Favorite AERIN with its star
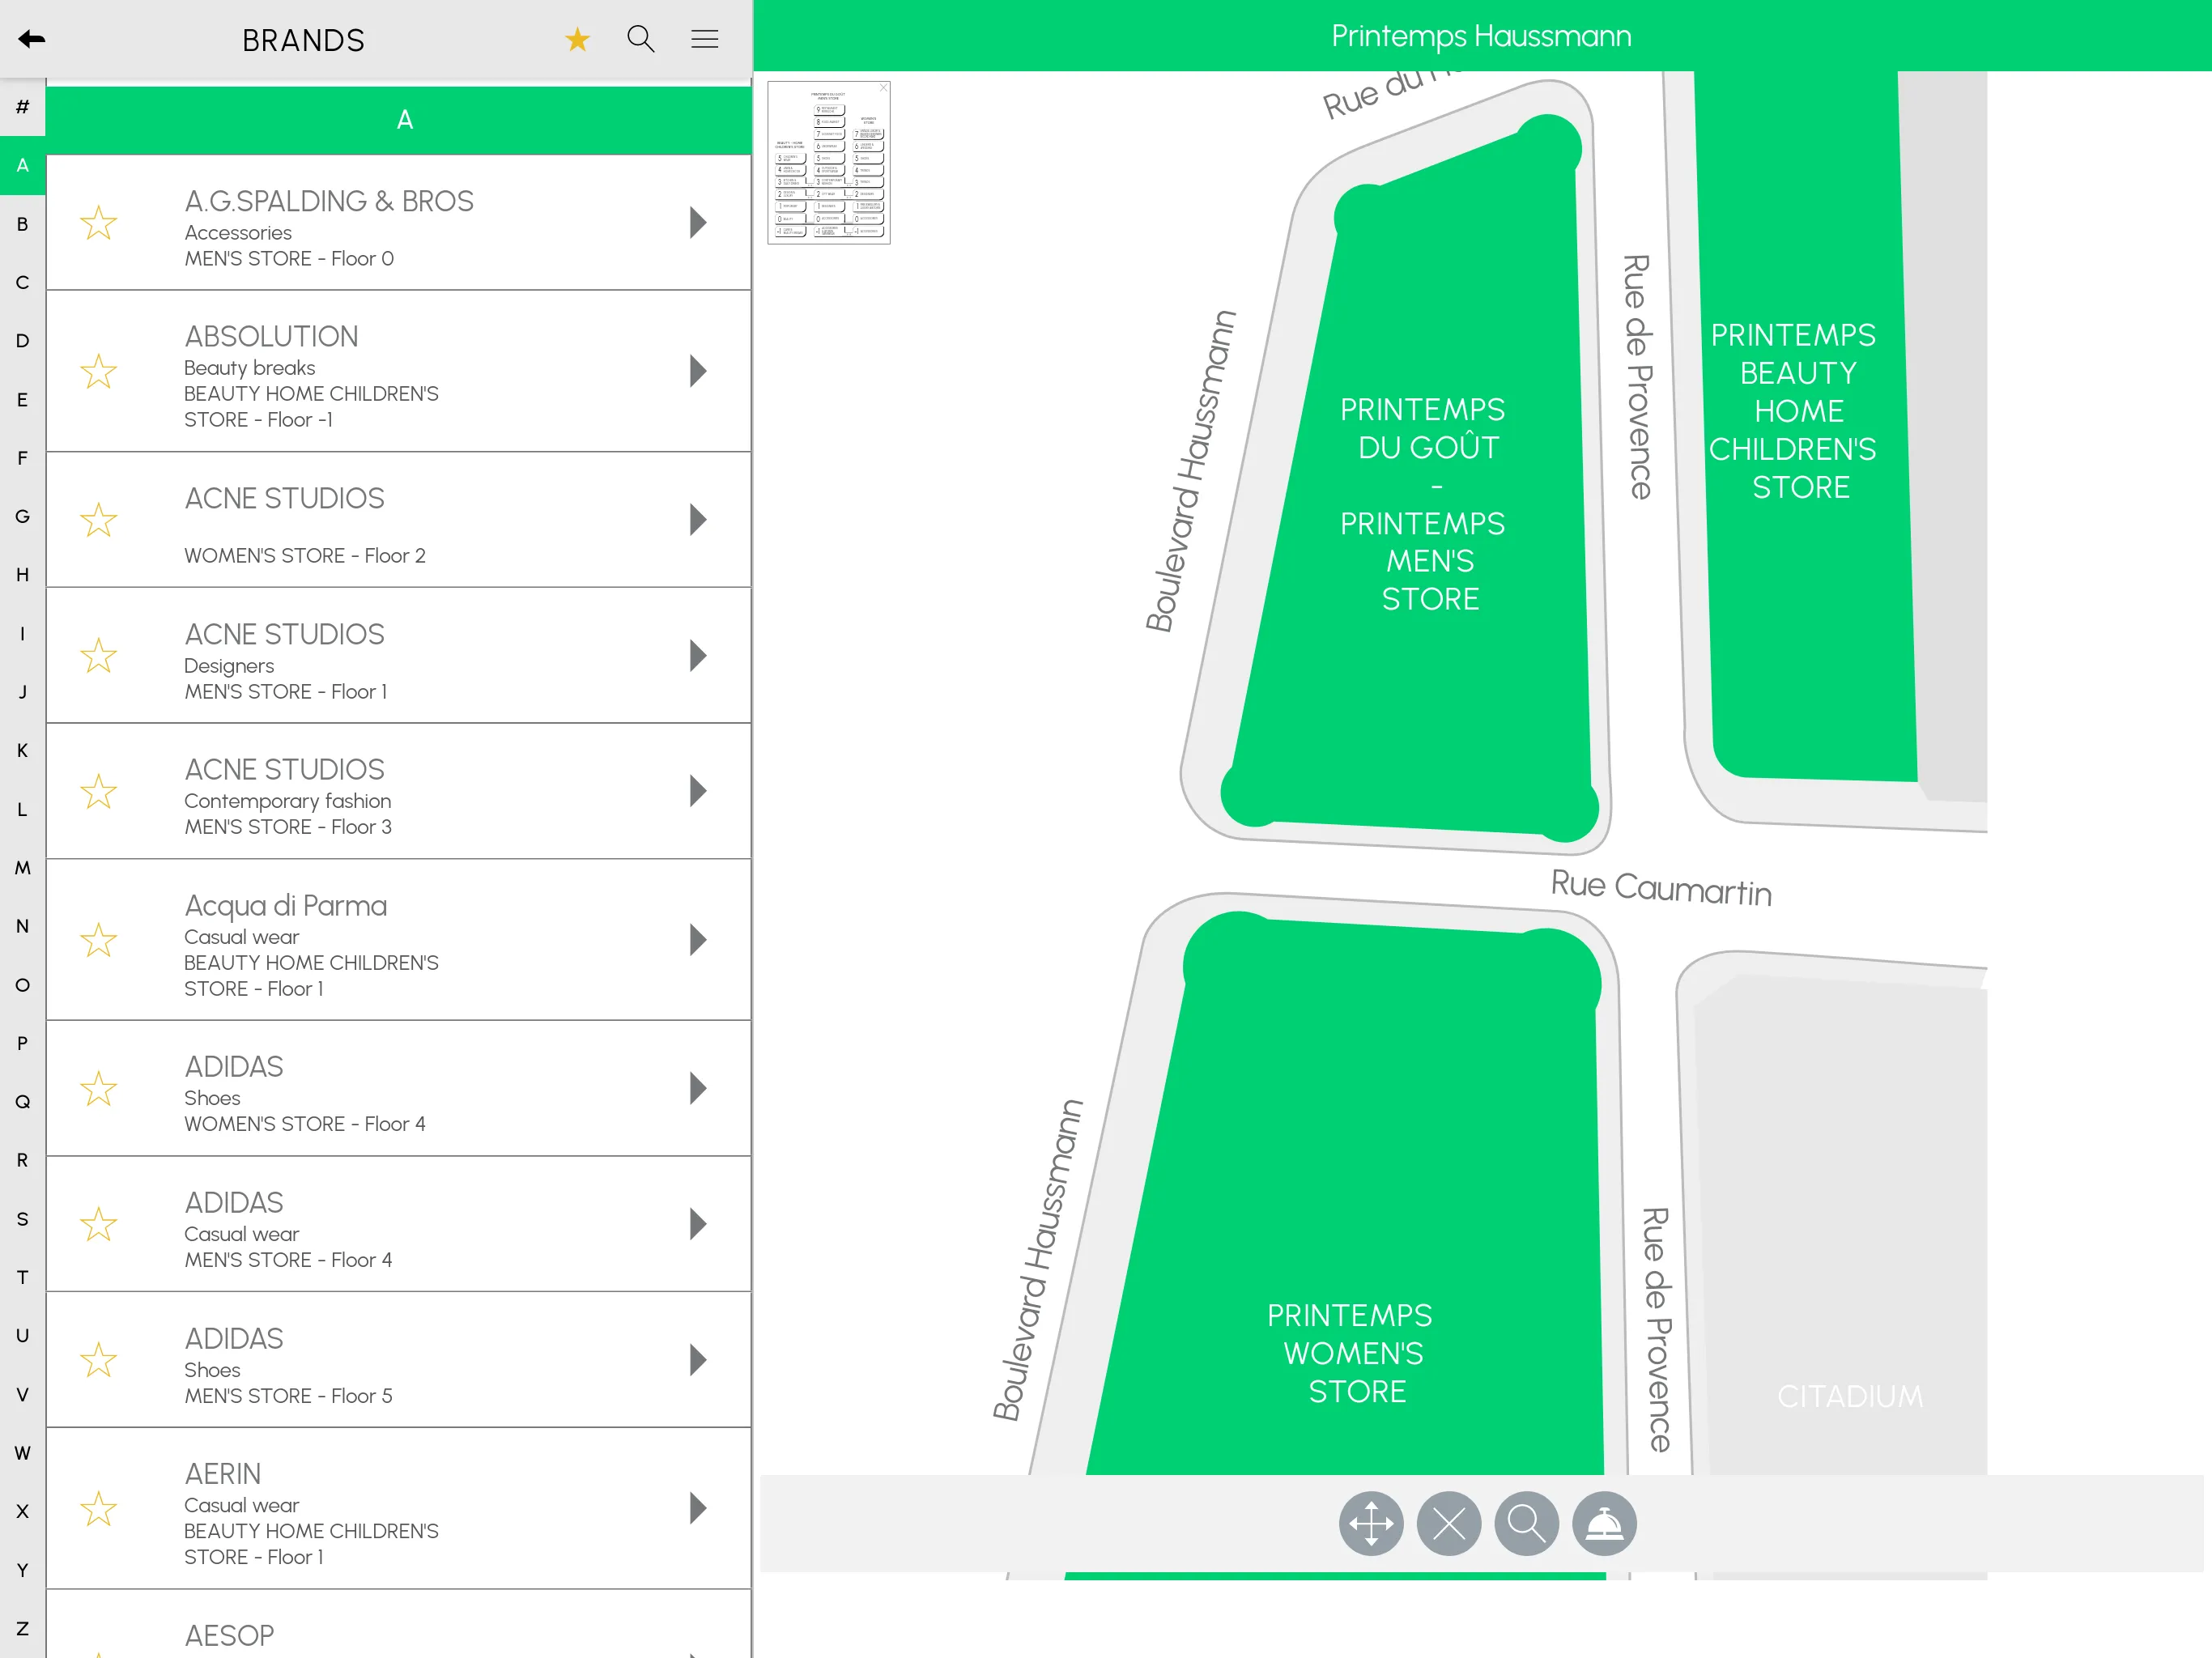This screenshot has width=2212, height=1658. 99,1508
